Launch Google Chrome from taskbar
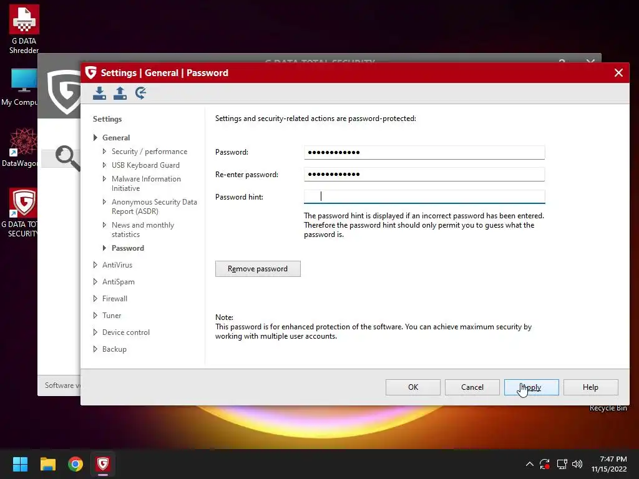This screenshot has height=479, width=639. tap(76, 464)
